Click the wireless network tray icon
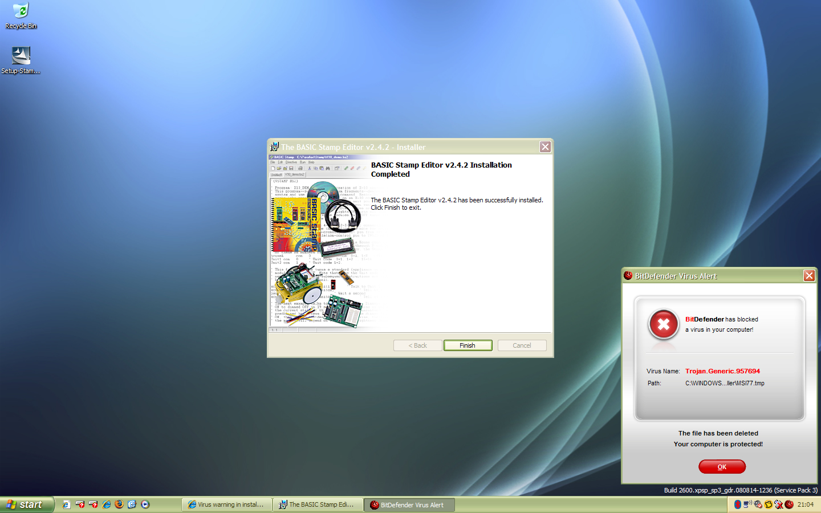The height and width of the screenshot is (513, 821). click(747, 504)
